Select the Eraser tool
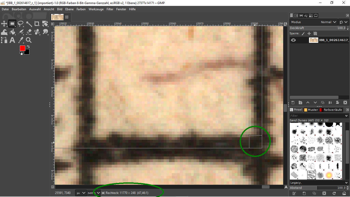This screenshot has width=350, height=197. pyautogui.click(x=29, y=32)
